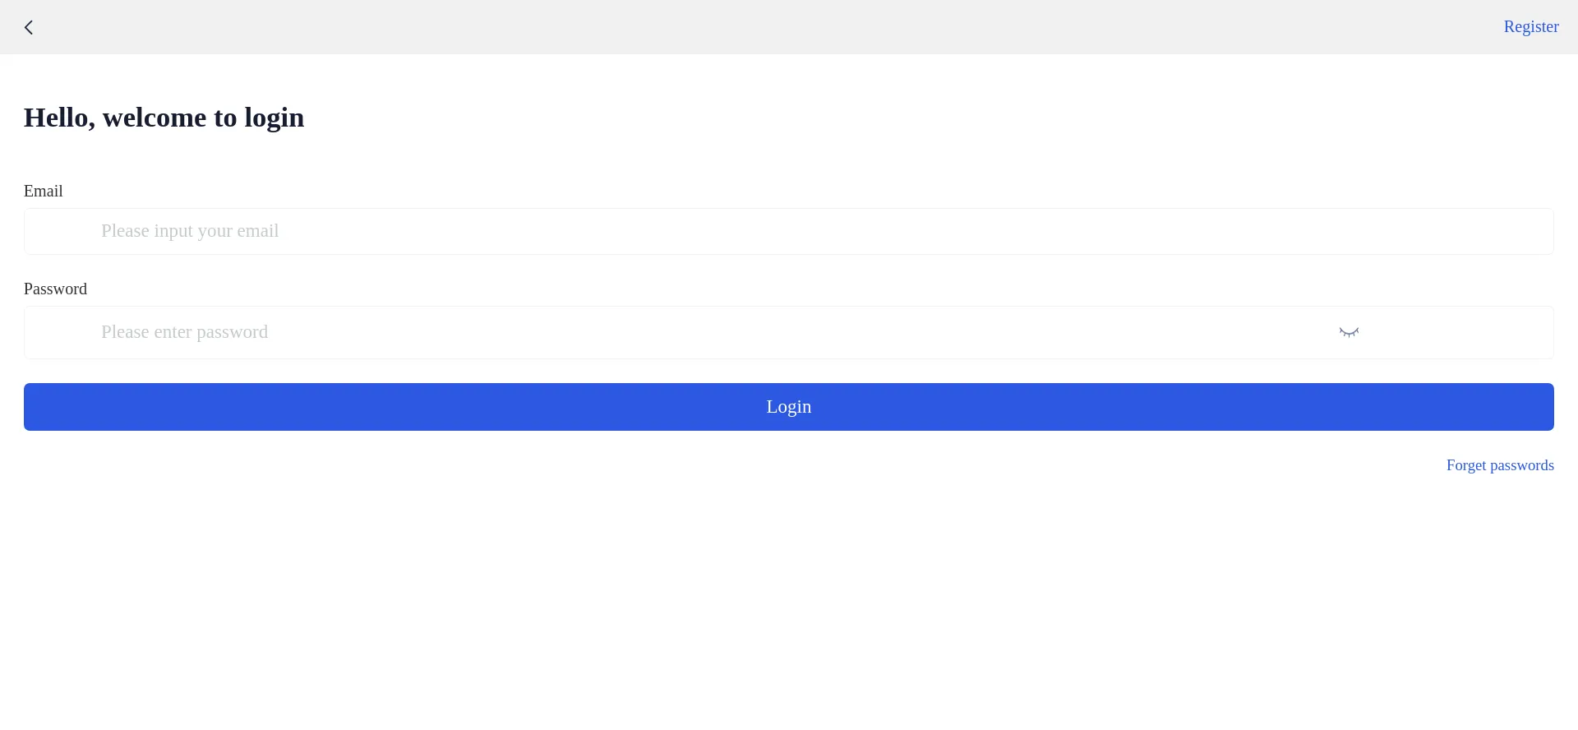Navigate to Register in the header
Image resolution: width=1578 pixels, height=730 pixels.
click(1530, 27)
